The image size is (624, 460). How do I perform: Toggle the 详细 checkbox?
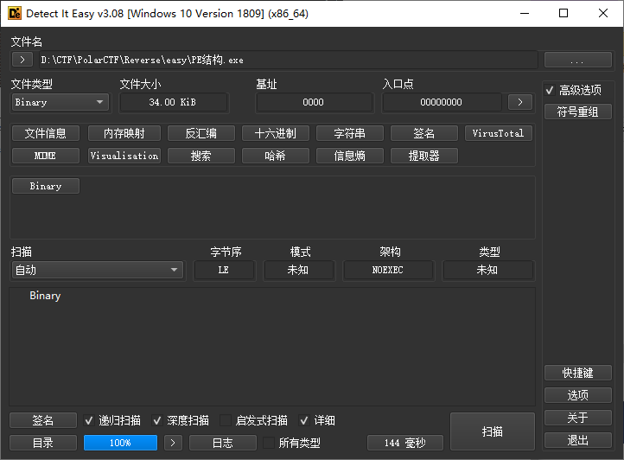click(x=304, y=420)
